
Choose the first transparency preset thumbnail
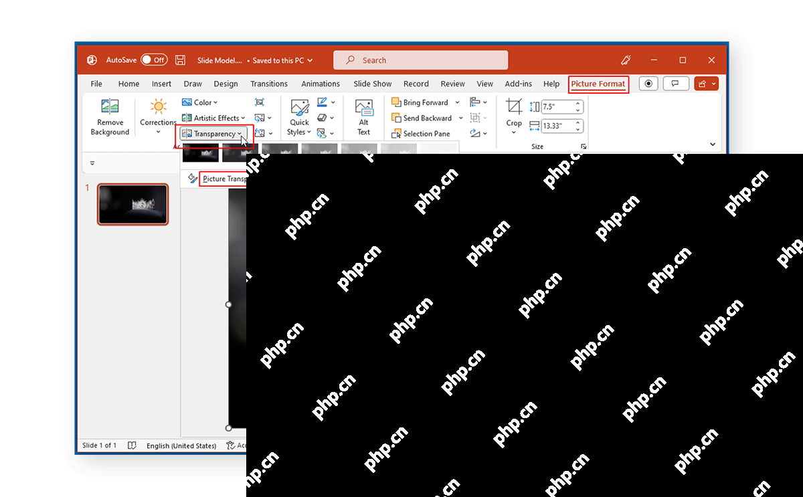[200, 153]
